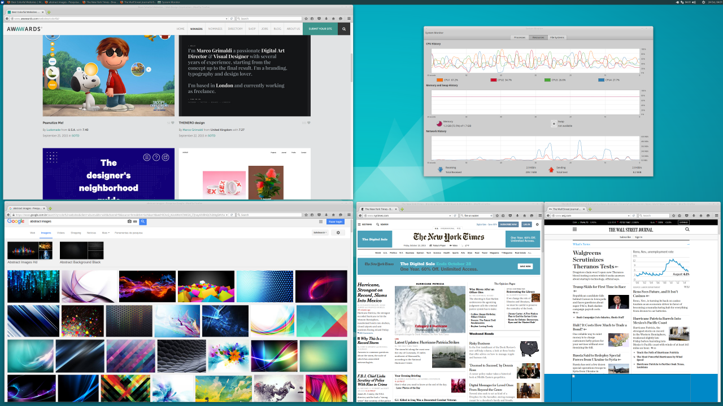Open Google Images settings gear
723x406 pixels.
click(338, 232)
